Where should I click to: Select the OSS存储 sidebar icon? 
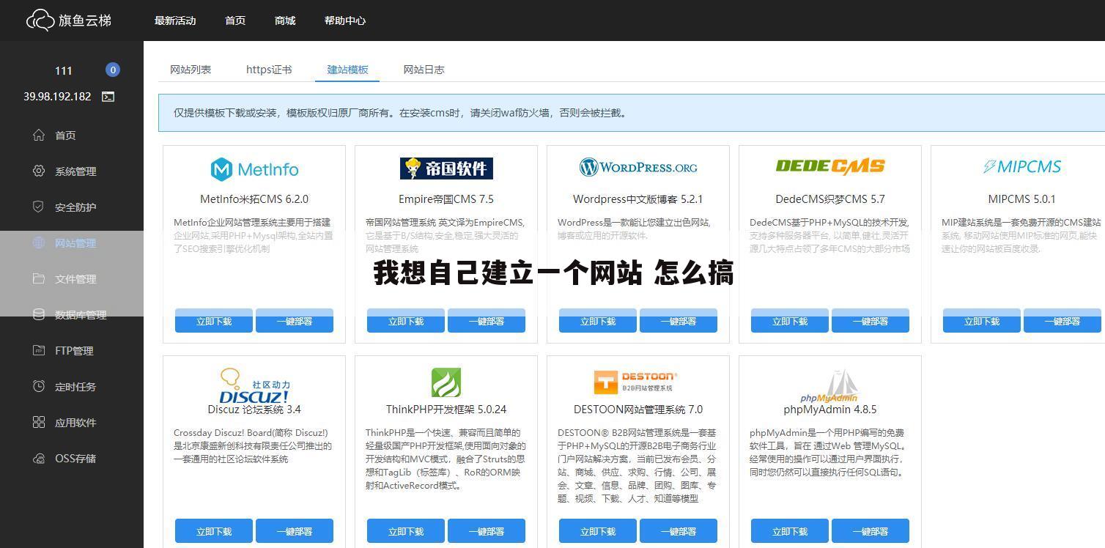tap(39, 458)
